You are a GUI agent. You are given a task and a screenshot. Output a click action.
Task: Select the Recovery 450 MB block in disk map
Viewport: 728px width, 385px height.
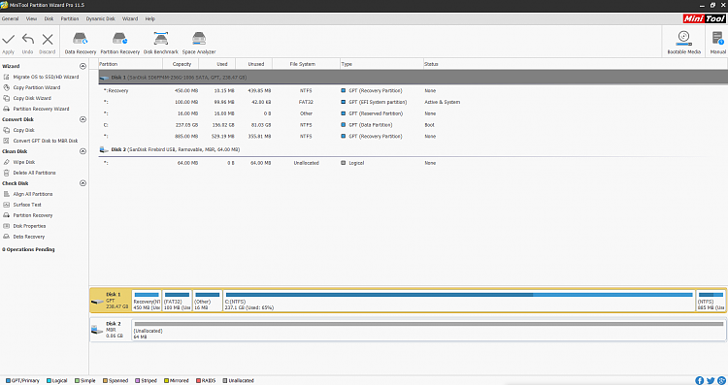147,301
